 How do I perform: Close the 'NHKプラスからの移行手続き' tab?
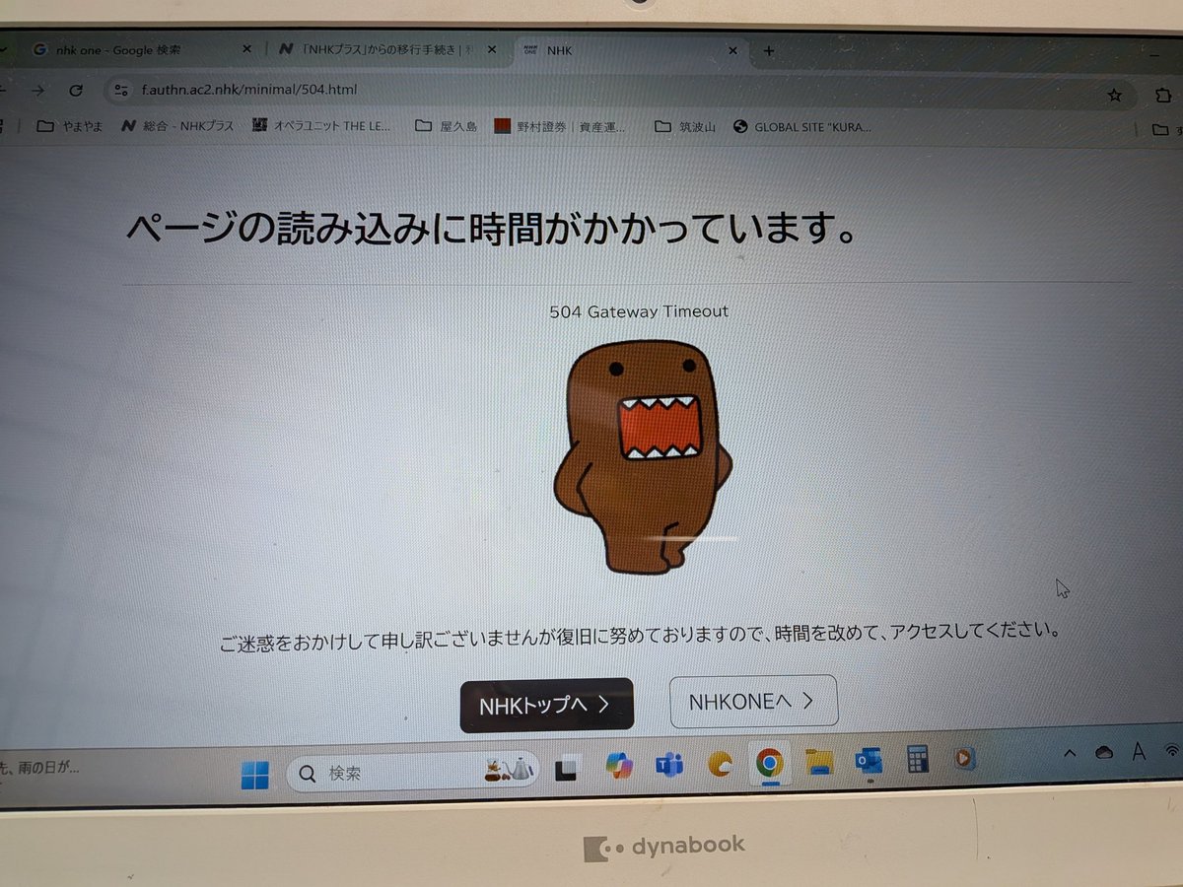[492, 48]
